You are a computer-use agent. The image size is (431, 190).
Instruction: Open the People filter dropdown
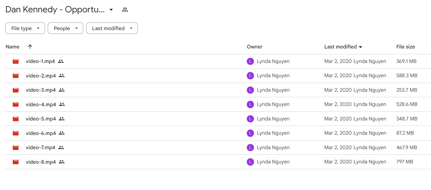[x=65, y=28]
